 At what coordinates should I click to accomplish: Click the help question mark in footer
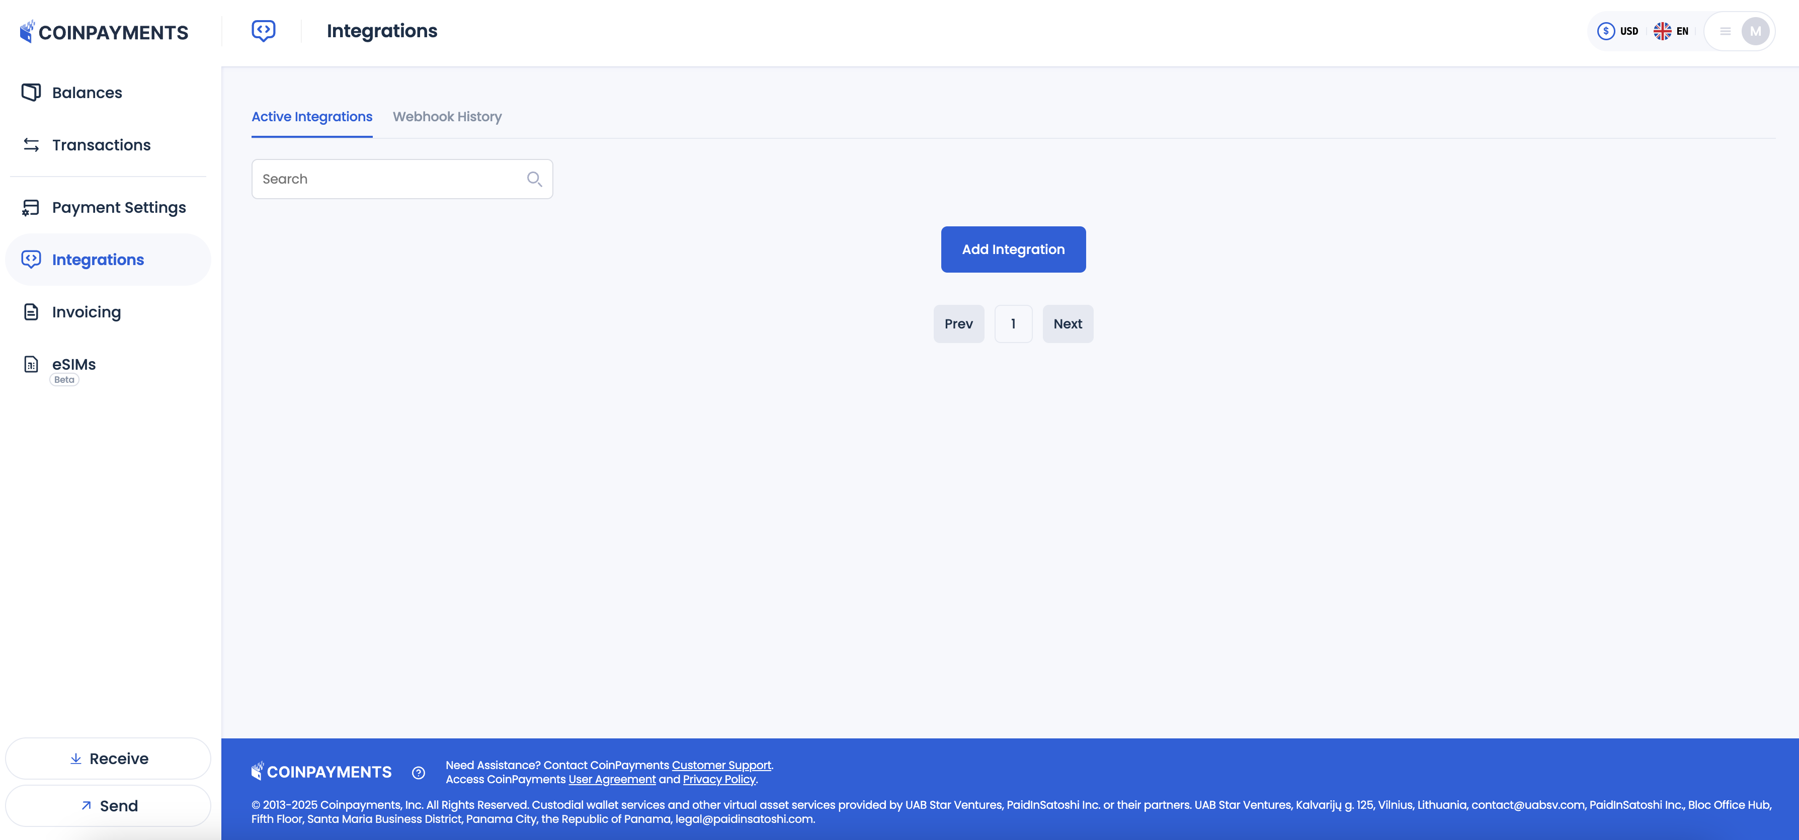(x=419, y=772)
